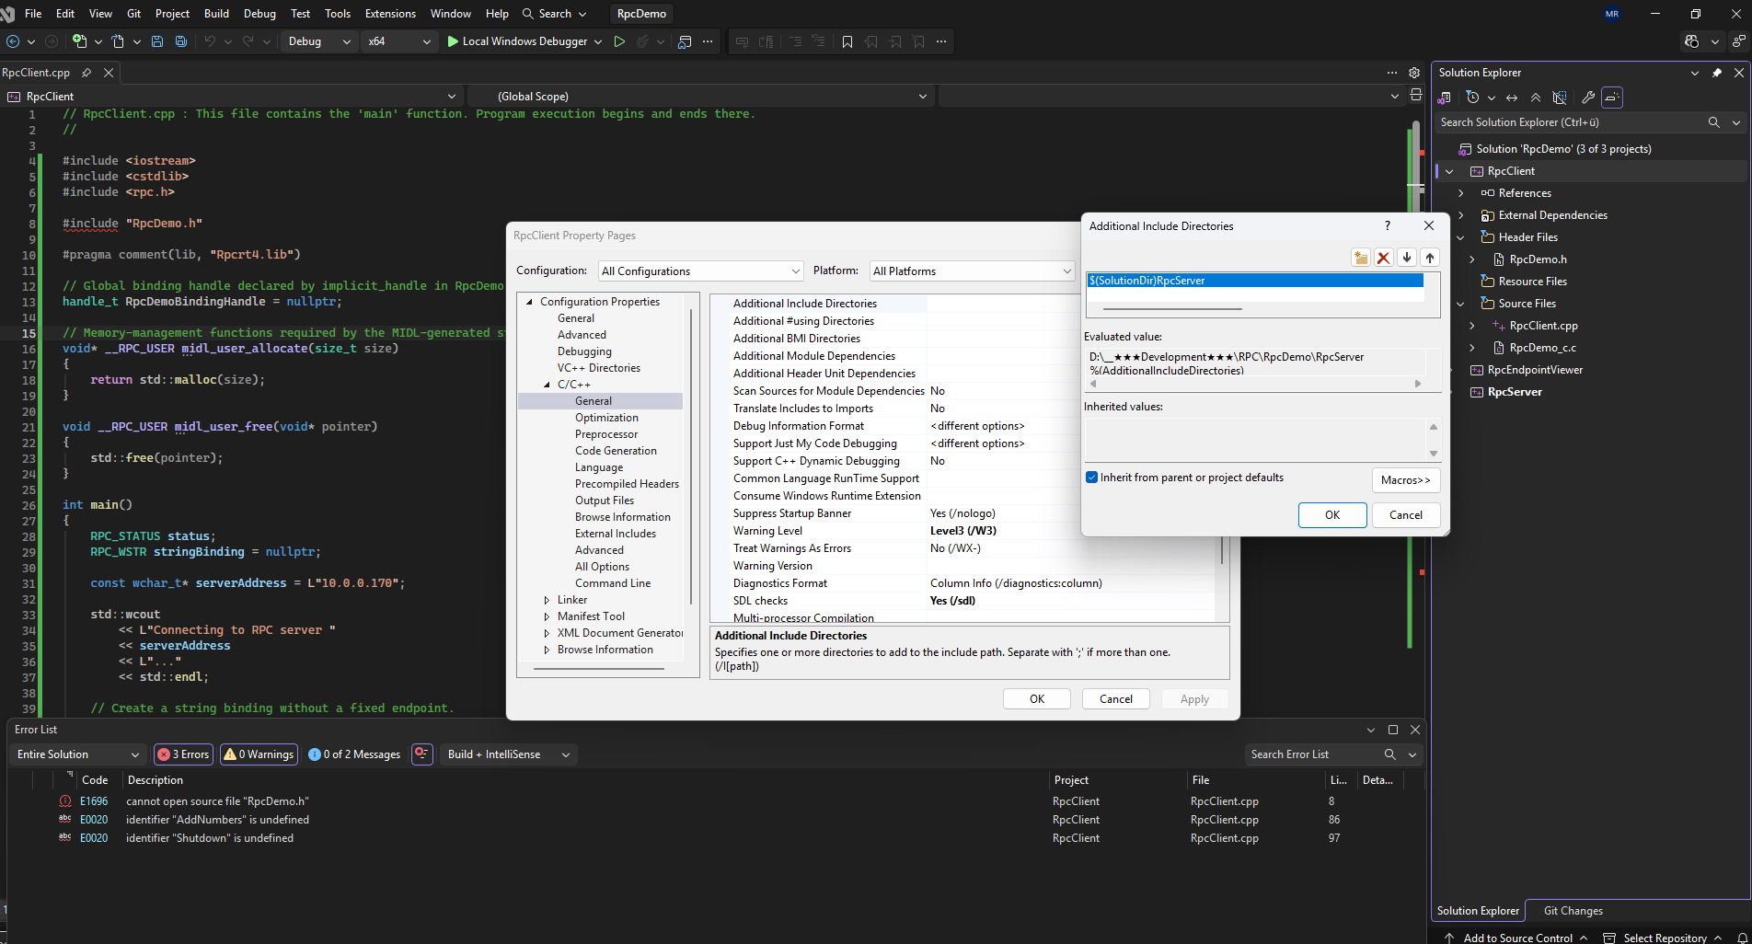Open the Debug menu
This screenshot has height=944, width=1752.
coord(259,14)
